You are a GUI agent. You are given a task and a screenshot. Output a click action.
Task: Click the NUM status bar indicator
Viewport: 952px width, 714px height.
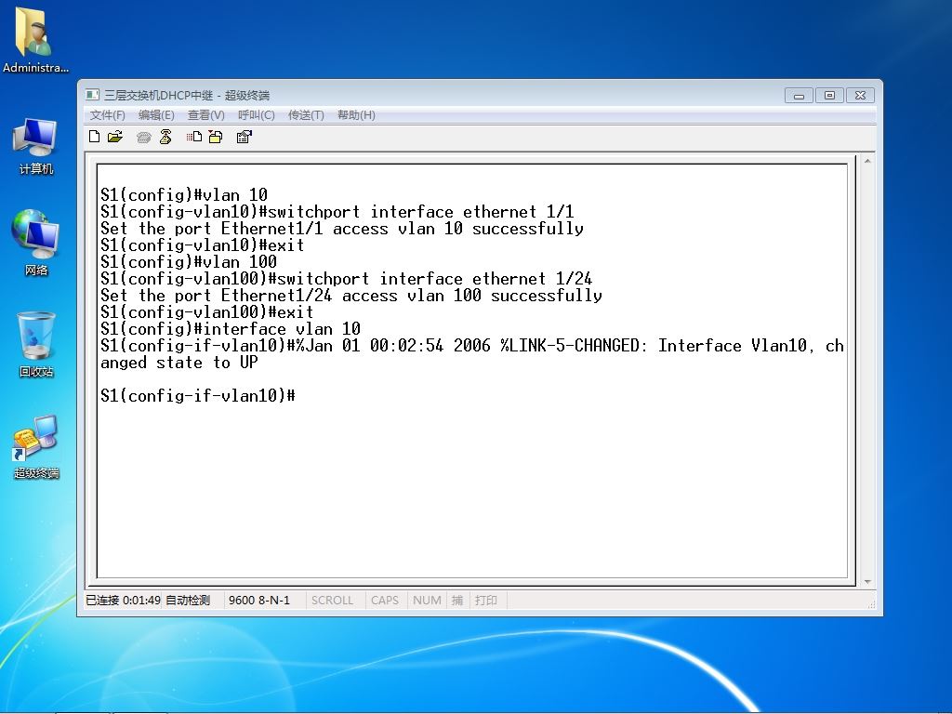tap(427, 600)
